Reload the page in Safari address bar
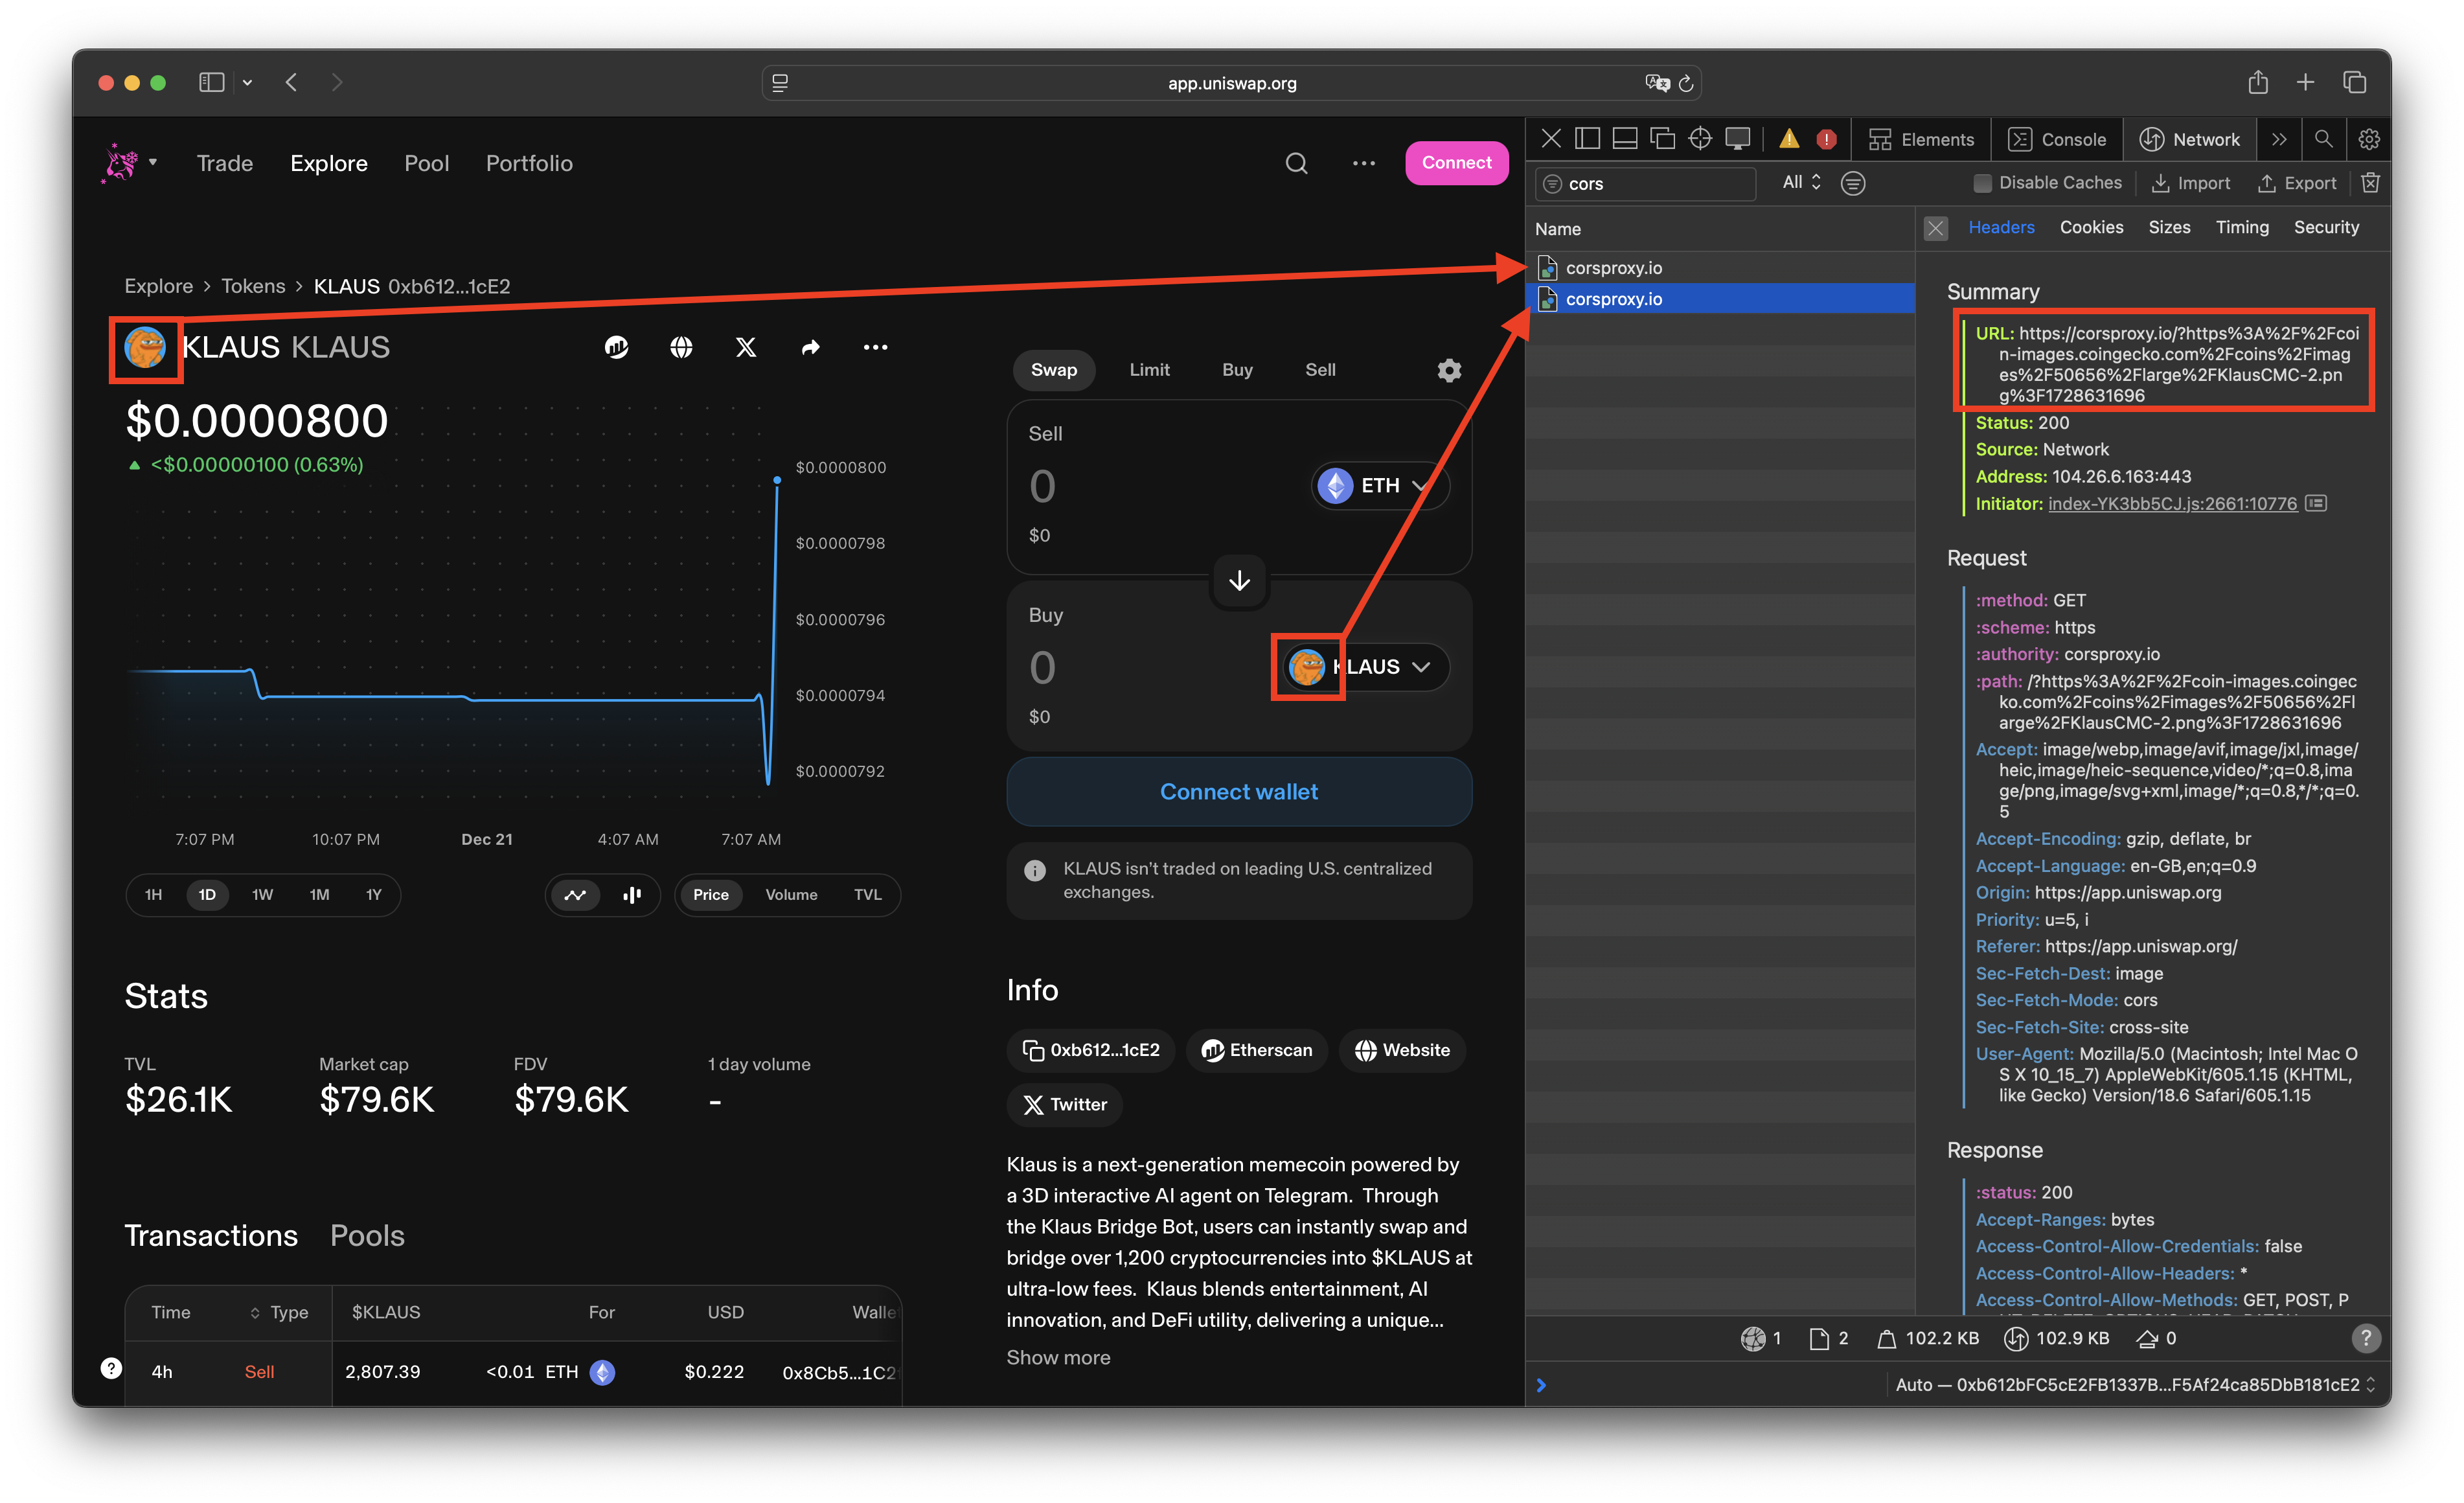This screenshot has height=1503, width=2464. (x=1686, y=83)
